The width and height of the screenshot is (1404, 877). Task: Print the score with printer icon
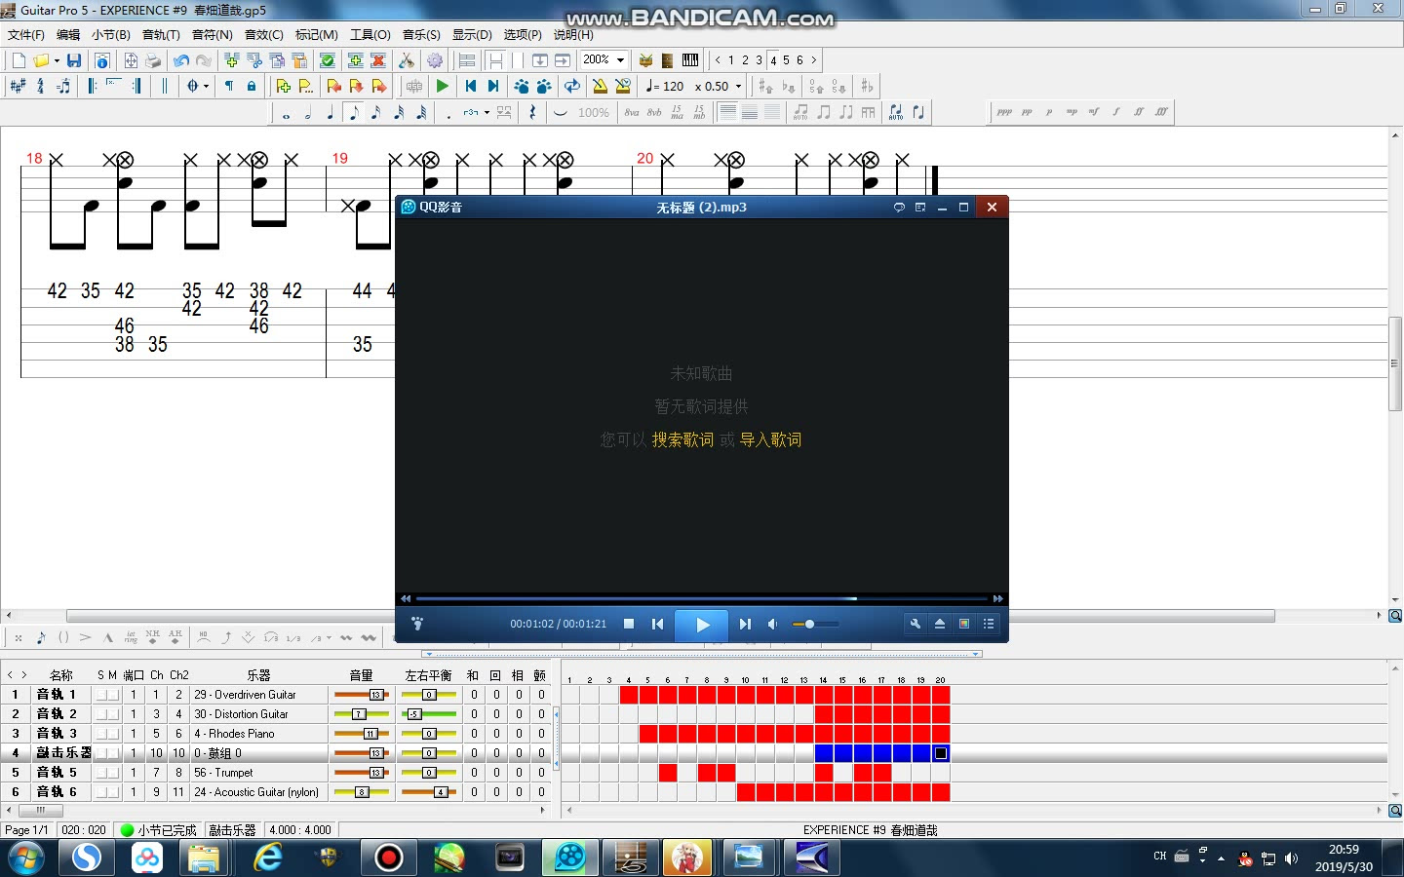point(153,60)
